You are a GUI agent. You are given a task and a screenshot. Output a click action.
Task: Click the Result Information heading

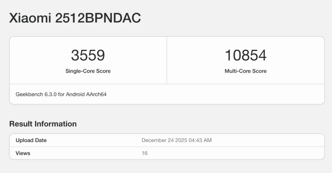[x=43, y=124]
